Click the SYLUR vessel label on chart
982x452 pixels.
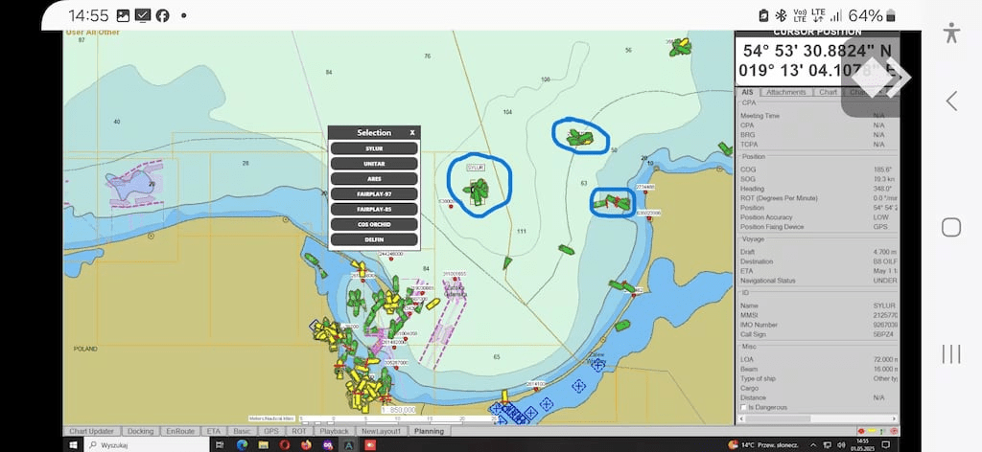coord(475,167)
